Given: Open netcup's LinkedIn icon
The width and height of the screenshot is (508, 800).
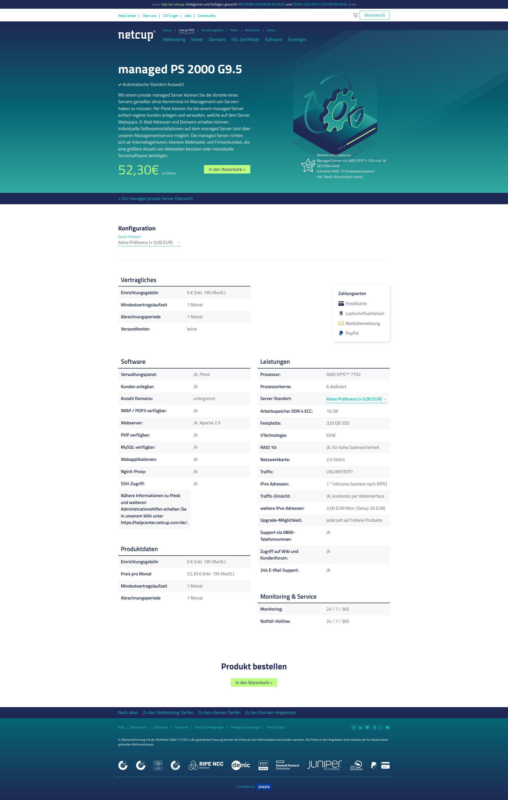Looking at the screenshot, I should 360,727.
